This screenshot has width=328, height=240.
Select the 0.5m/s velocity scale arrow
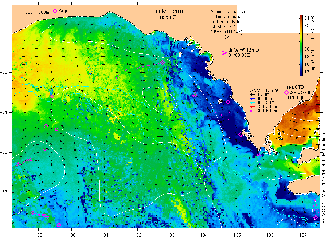(x=221, y=37)
